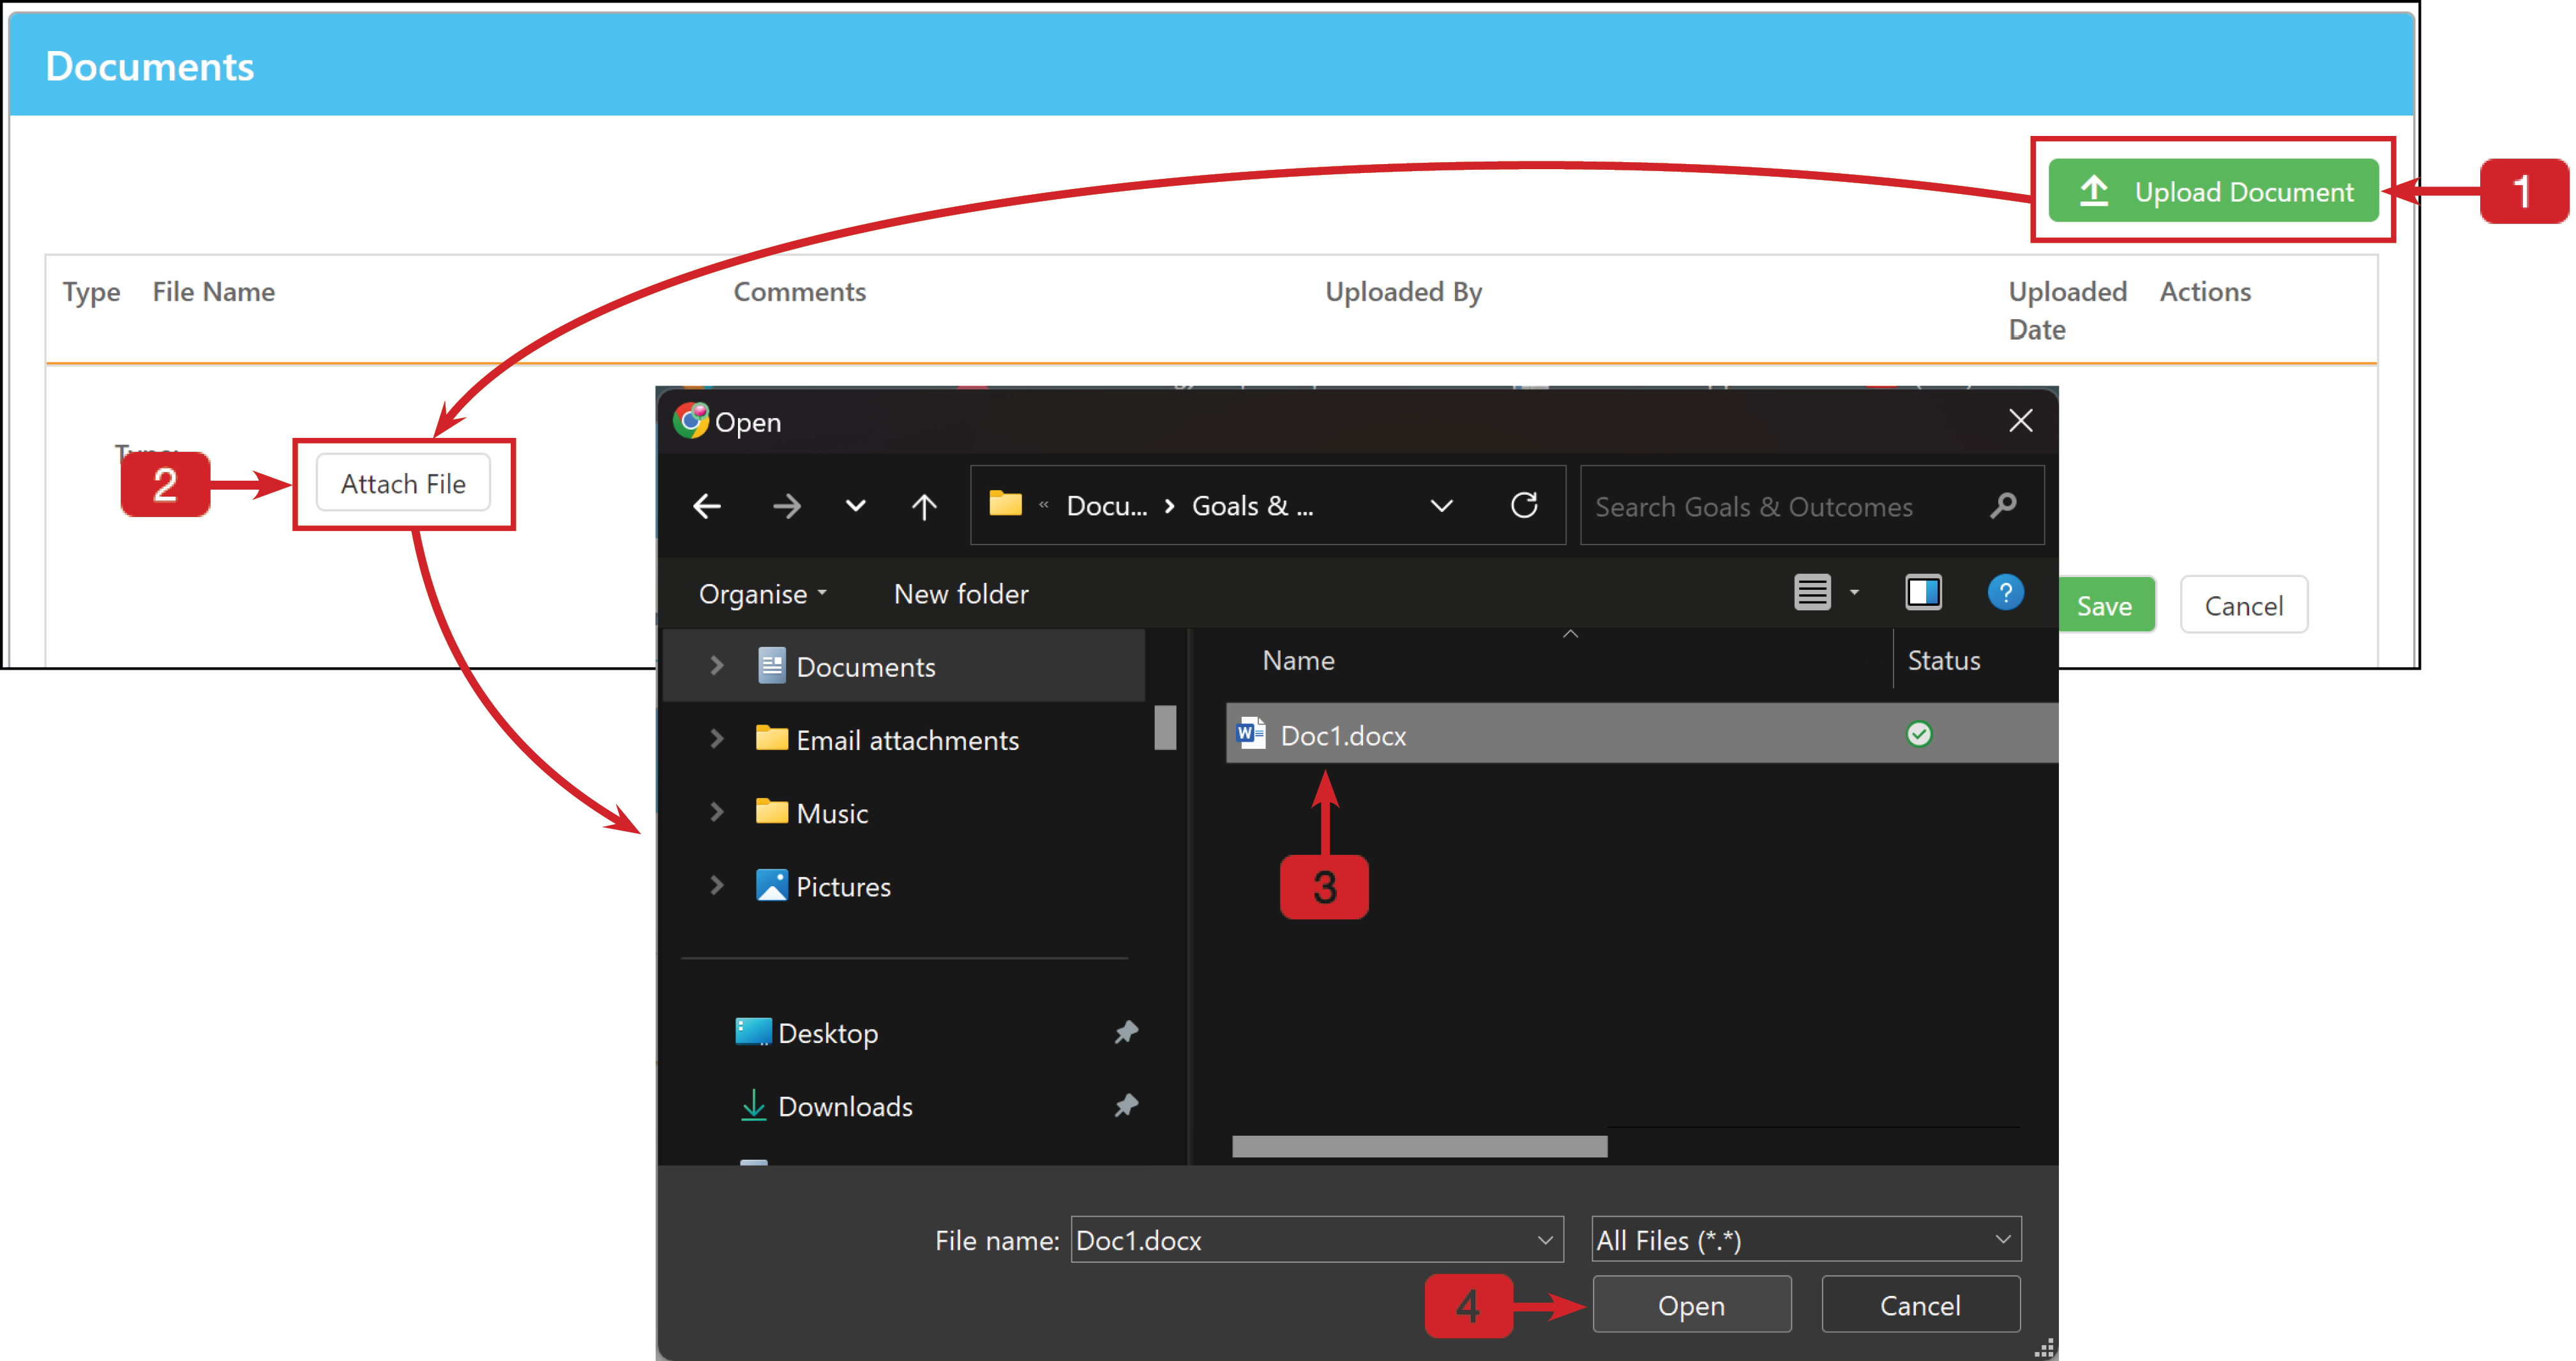Viewport: 2576px width, 1361px height.
Task: Refresh the folder contents
Action: tap(1524, 505)
